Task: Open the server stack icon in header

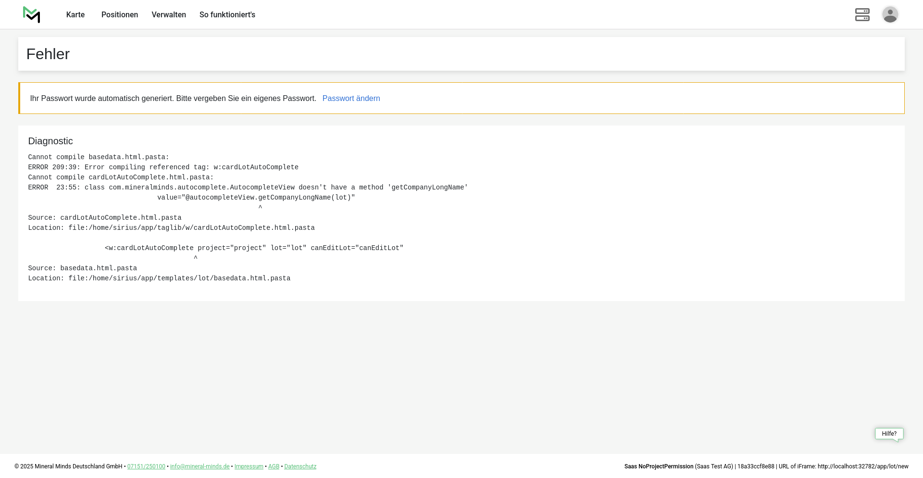Action: [x=862, y=15]
